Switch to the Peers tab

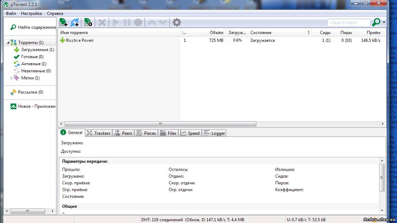coord(123,133)
